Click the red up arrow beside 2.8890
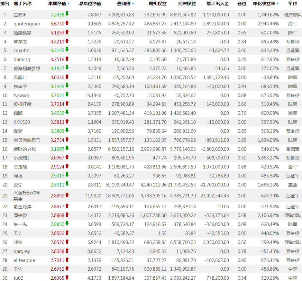 click(x=67, y=195)
